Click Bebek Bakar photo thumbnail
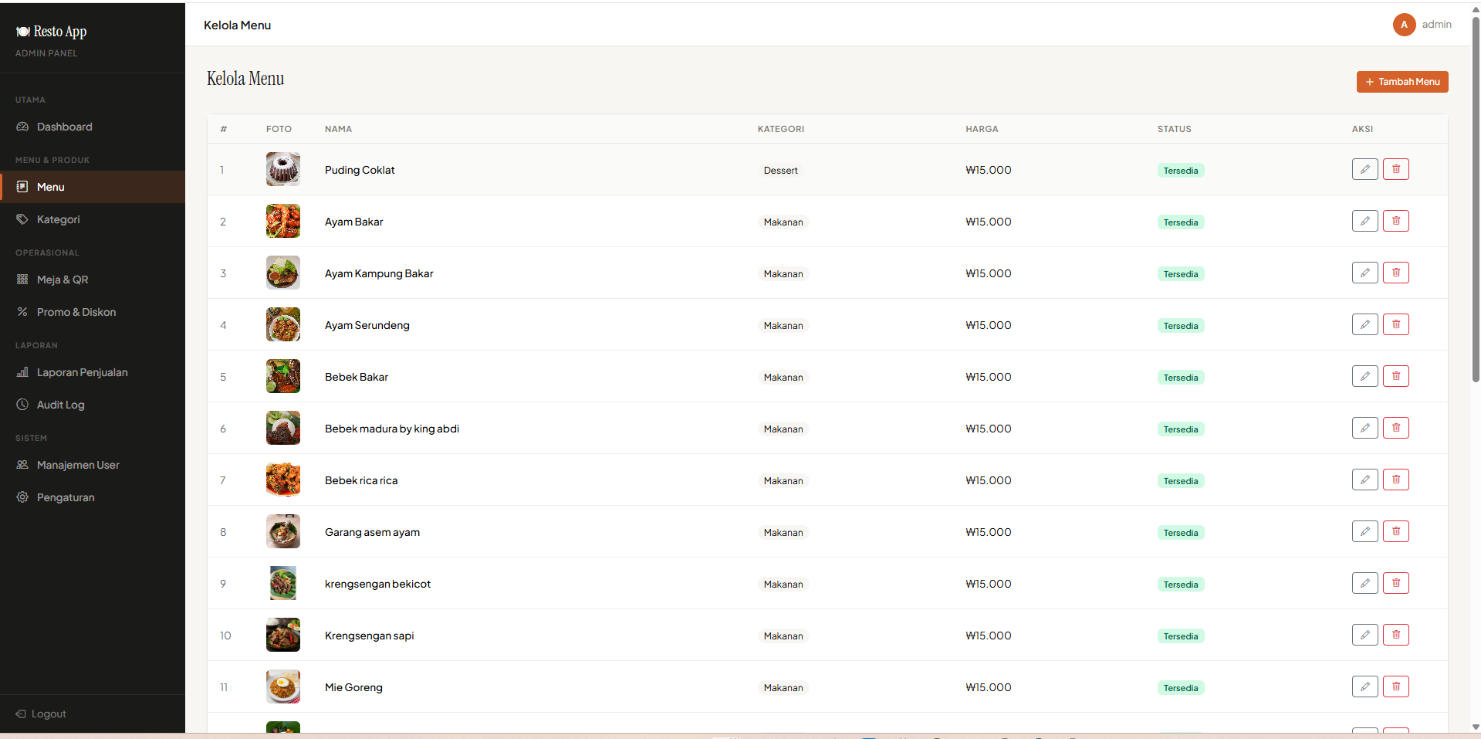 283,376
